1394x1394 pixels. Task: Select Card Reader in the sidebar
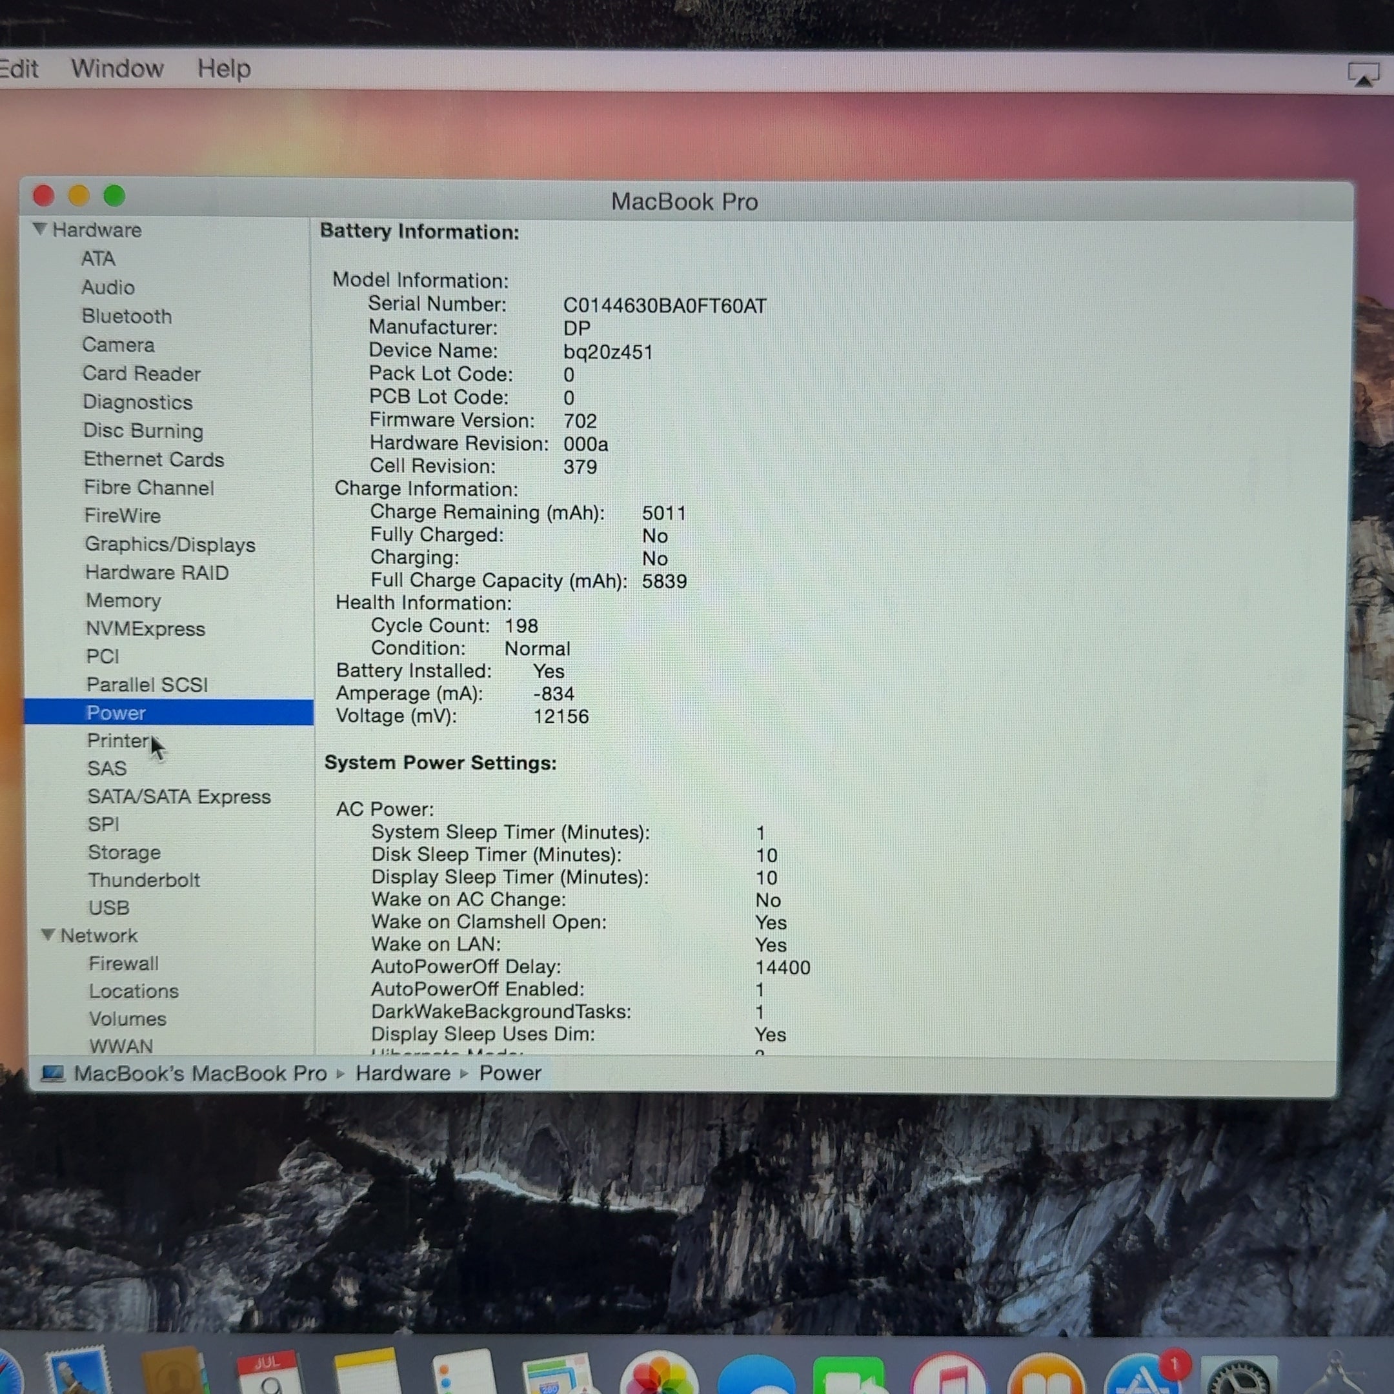pyautogui.click(x=141, y=374)
